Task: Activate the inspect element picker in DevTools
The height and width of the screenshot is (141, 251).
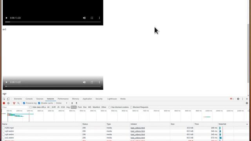Action: [4, 99]
